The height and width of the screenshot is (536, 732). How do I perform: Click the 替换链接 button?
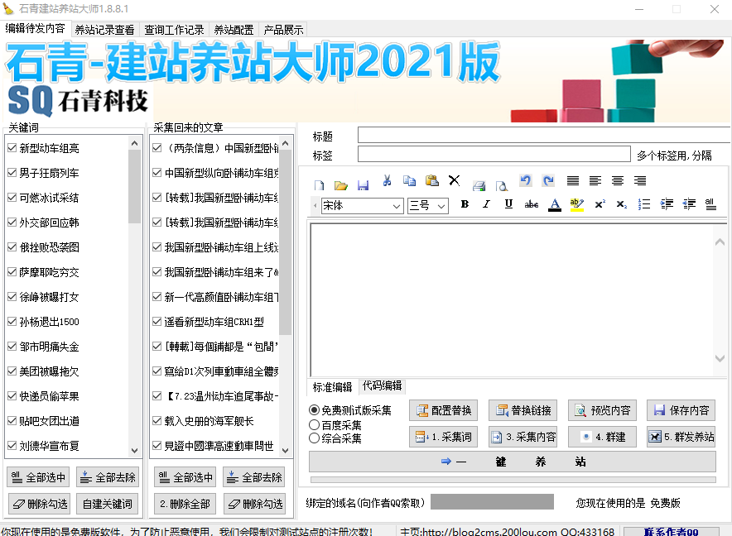coord(523,410)
